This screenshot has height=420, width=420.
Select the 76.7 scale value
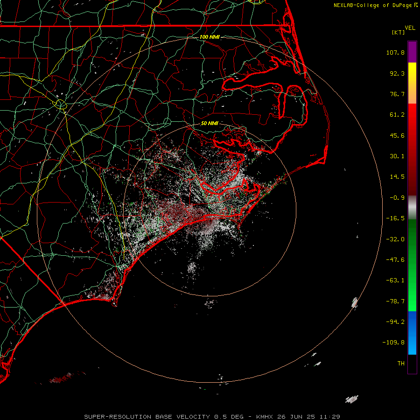tap(397, 94)
